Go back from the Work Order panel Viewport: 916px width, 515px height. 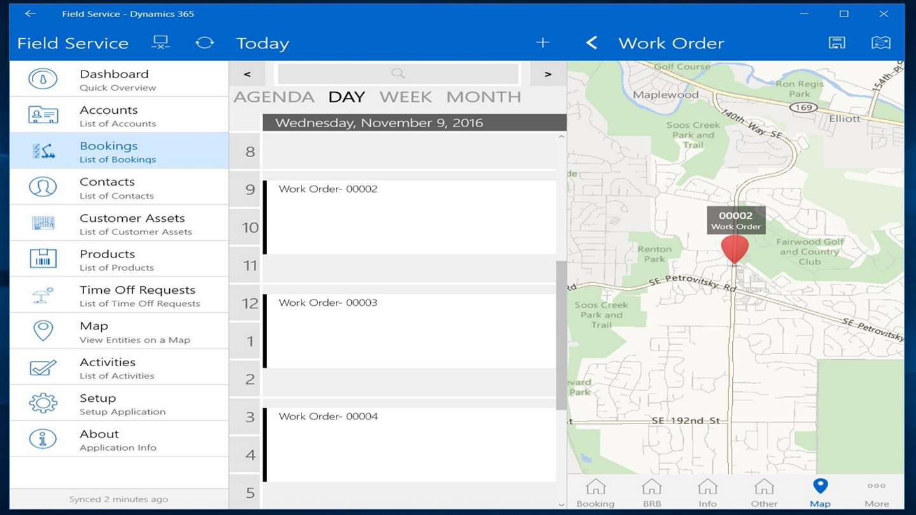[x=592, y=43]
